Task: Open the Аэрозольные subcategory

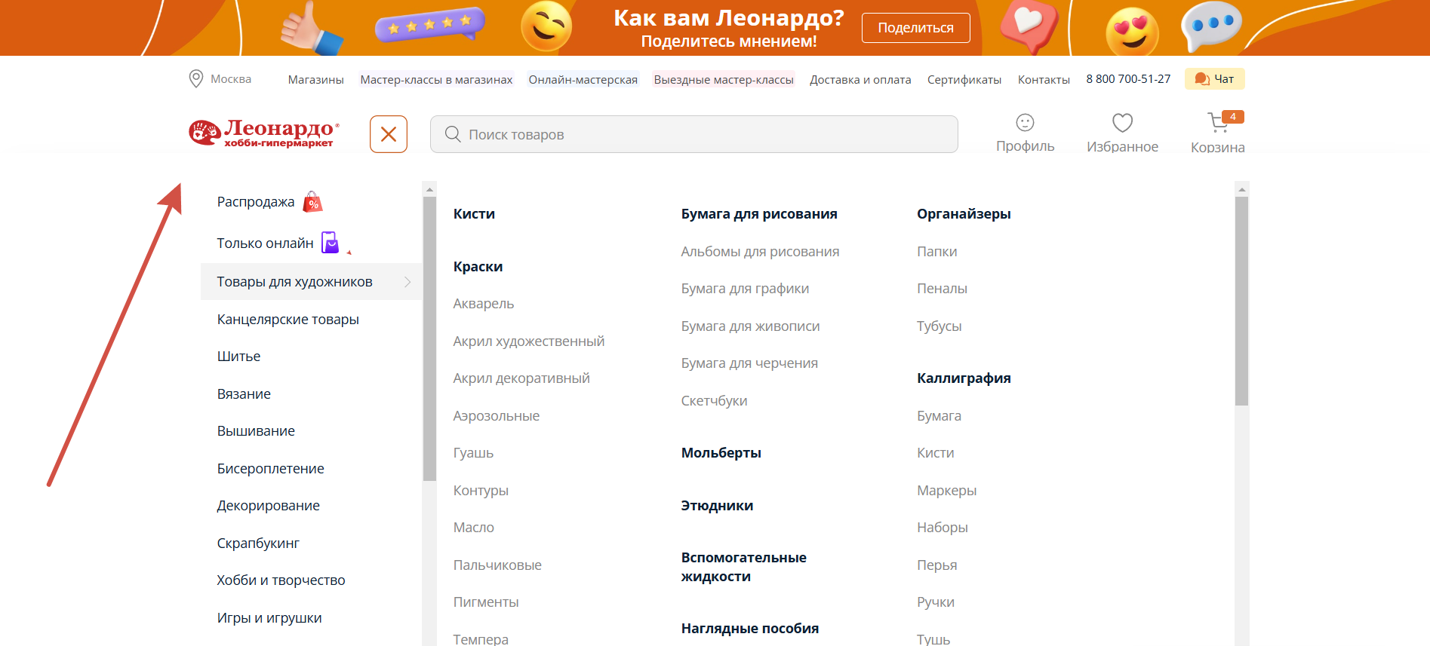Action: tap(496, 416)
